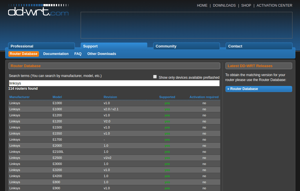Image resolution: width=300 pixels, height=191 pixels.
Task: Focus the router search field
Action: click(x=114, y=83)
